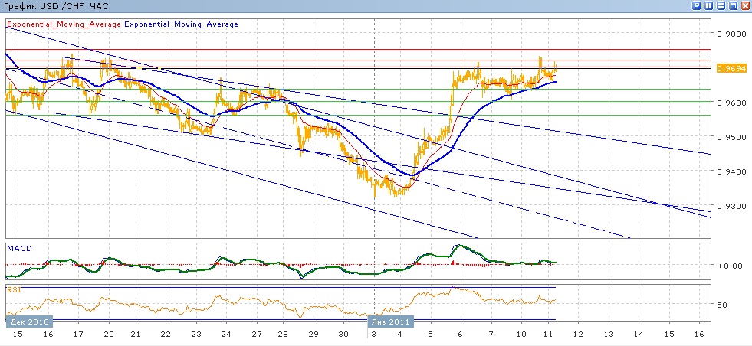
Task: Close the USD/CHF chart window
Action: pos(745,6)
